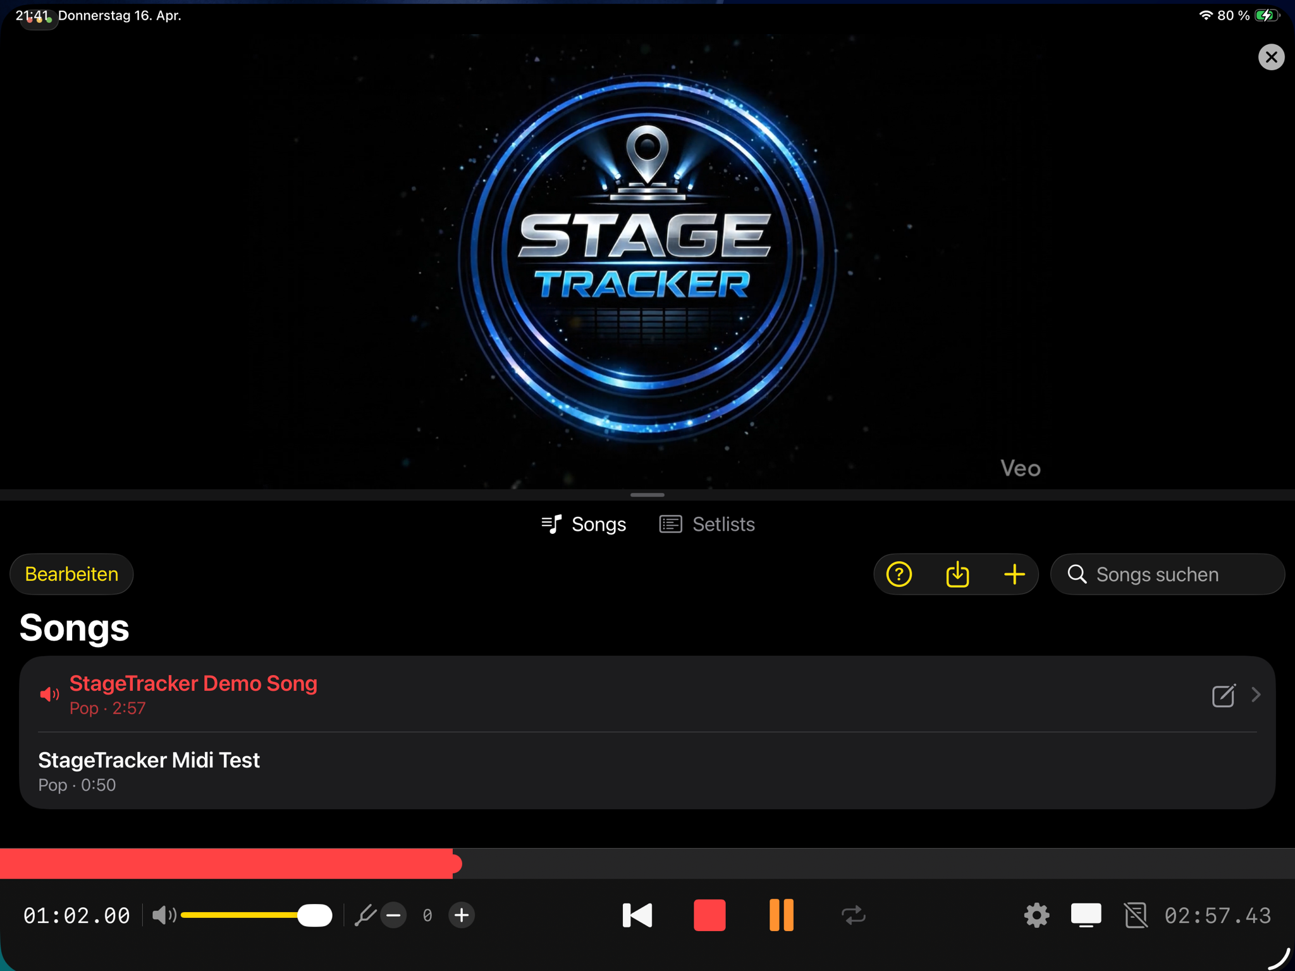
Task: Open settings gear icon
Action: click(x=1036, y=915)
